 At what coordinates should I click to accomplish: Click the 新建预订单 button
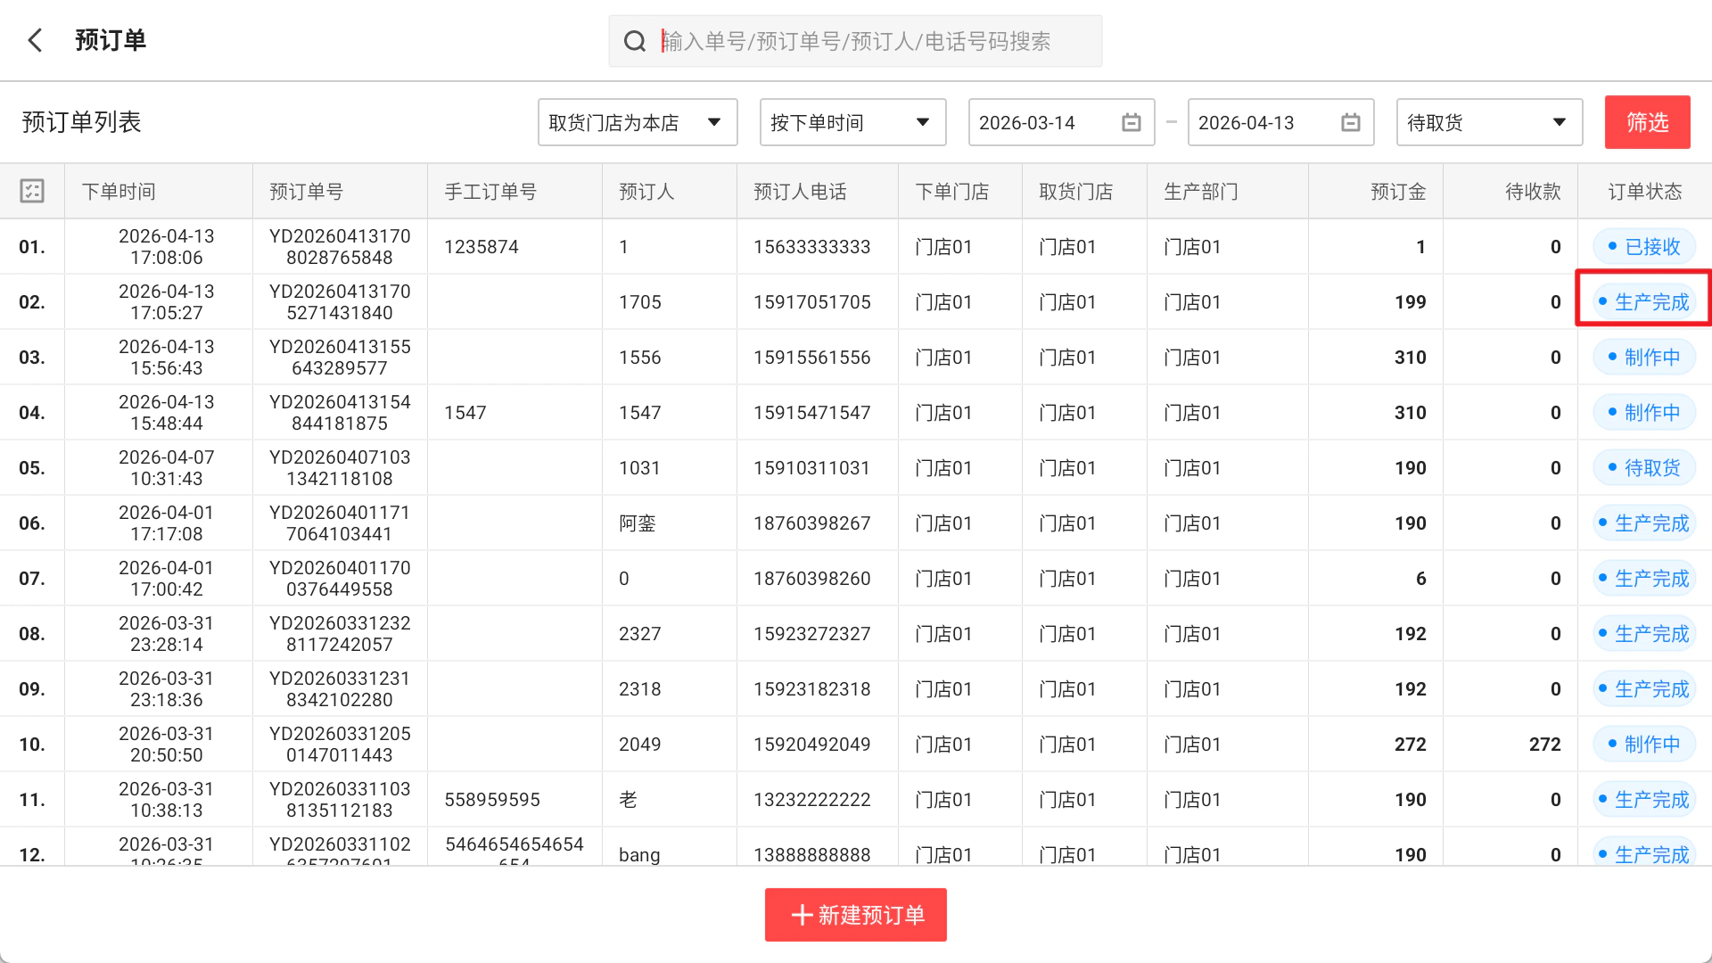(856, 915)
